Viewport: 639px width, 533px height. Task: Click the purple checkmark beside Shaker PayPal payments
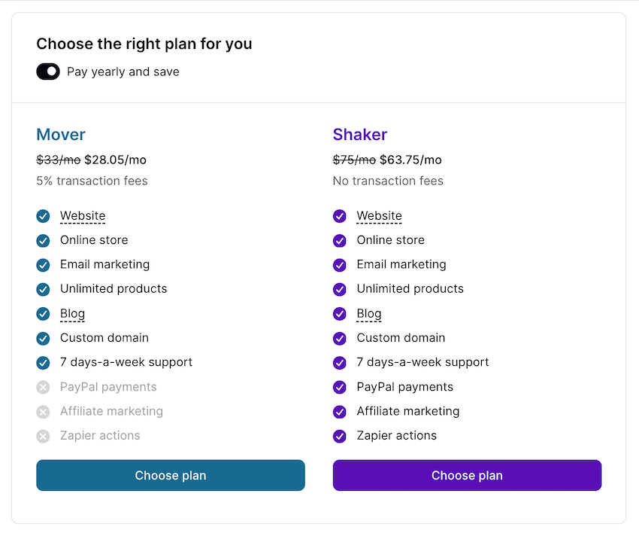click(340, 388)
